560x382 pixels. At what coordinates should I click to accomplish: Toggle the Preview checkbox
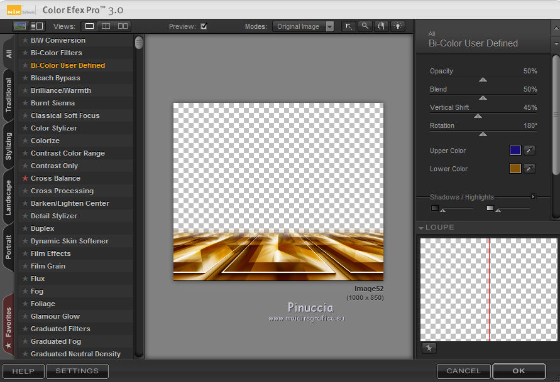pyautogui.click(x=204, y=26)
